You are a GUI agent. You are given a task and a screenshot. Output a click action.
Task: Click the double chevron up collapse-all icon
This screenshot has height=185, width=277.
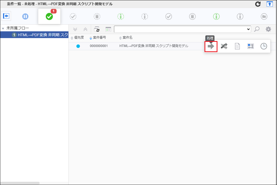tap(85, 29)
